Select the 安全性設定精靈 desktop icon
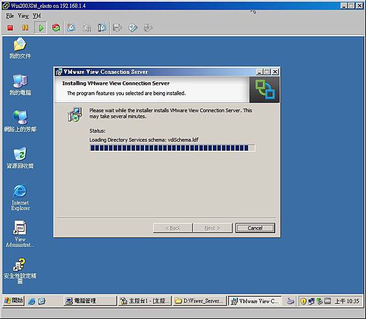Screen dimensions: 366x319 tap(20, 271)
